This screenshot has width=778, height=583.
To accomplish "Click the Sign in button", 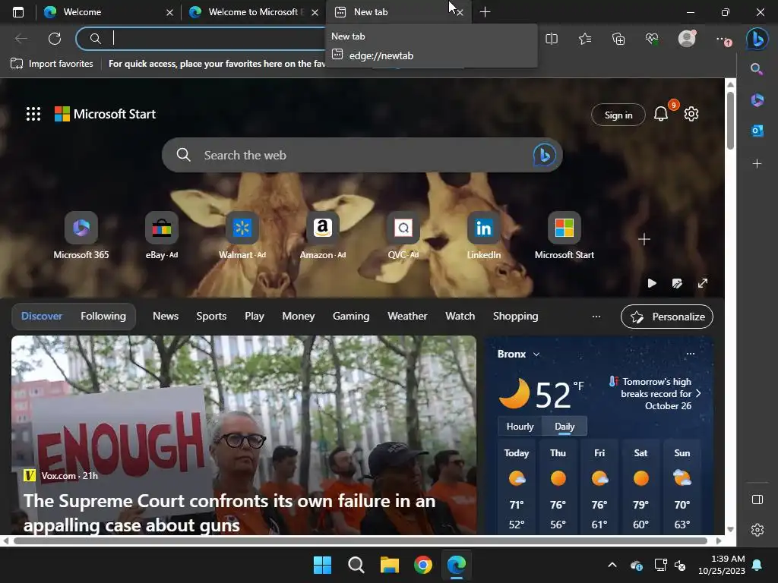I will click(618, 115).
